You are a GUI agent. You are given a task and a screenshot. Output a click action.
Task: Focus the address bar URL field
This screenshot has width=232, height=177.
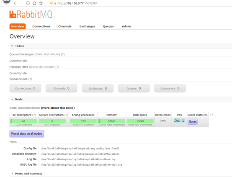point(77,3)
